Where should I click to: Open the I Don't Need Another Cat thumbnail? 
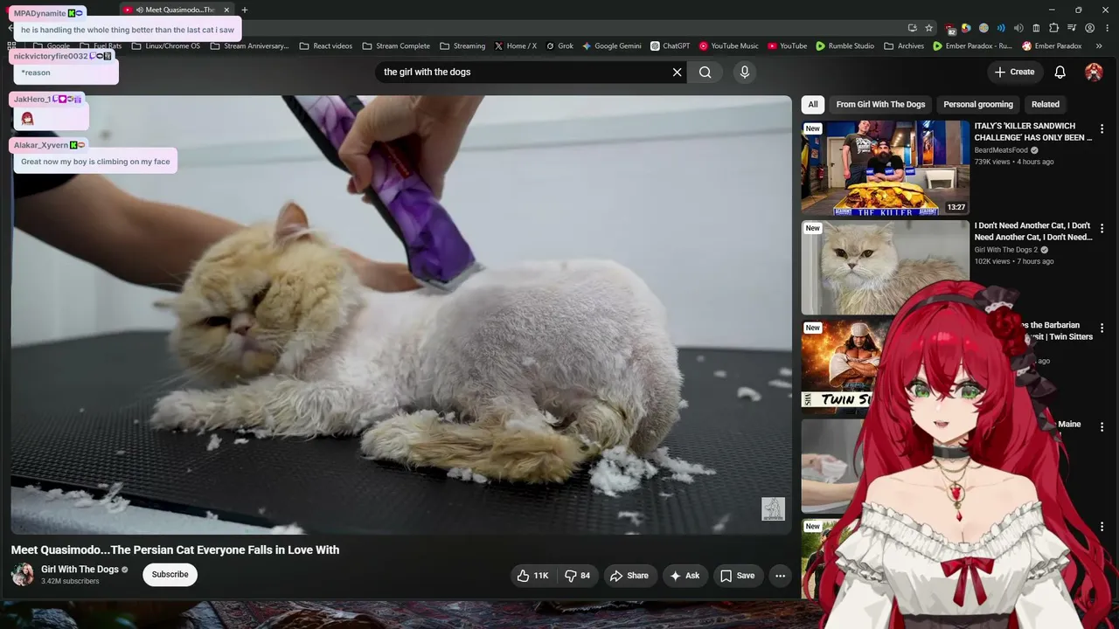[886, 267]
